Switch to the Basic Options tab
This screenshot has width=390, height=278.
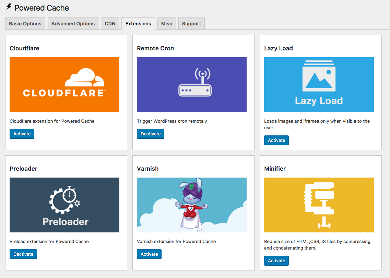tap(25, 23)
